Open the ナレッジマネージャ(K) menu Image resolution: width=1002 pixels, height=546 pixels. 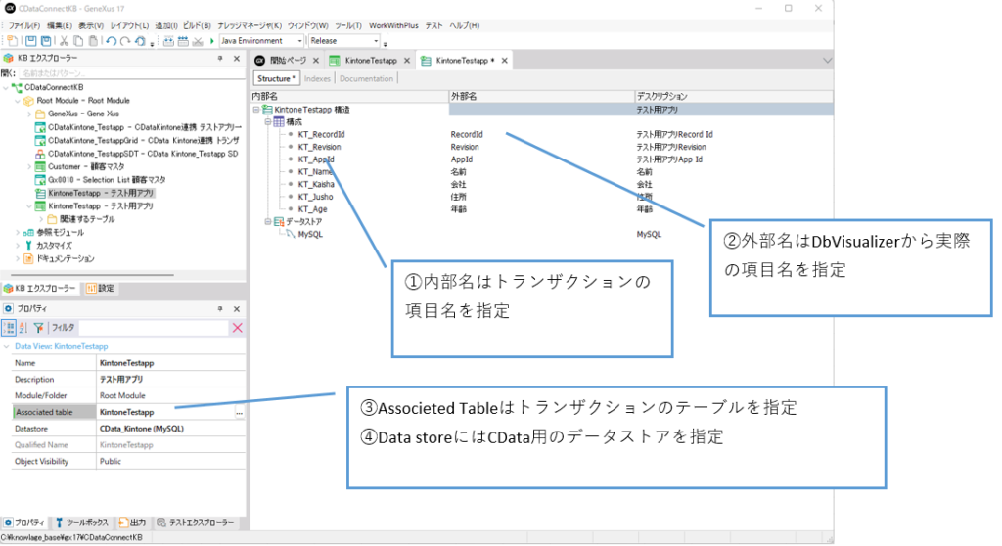click(250, 25)
